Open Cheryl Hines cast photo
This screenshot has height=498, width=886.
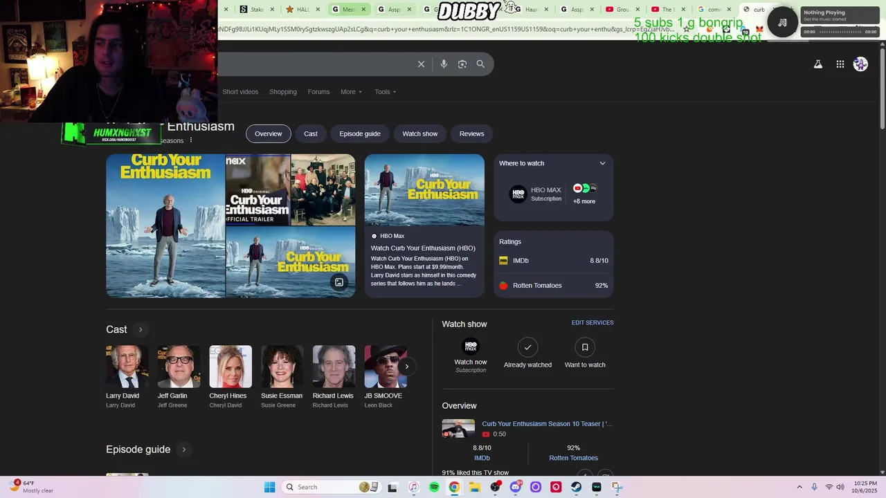tap(230, 367)
